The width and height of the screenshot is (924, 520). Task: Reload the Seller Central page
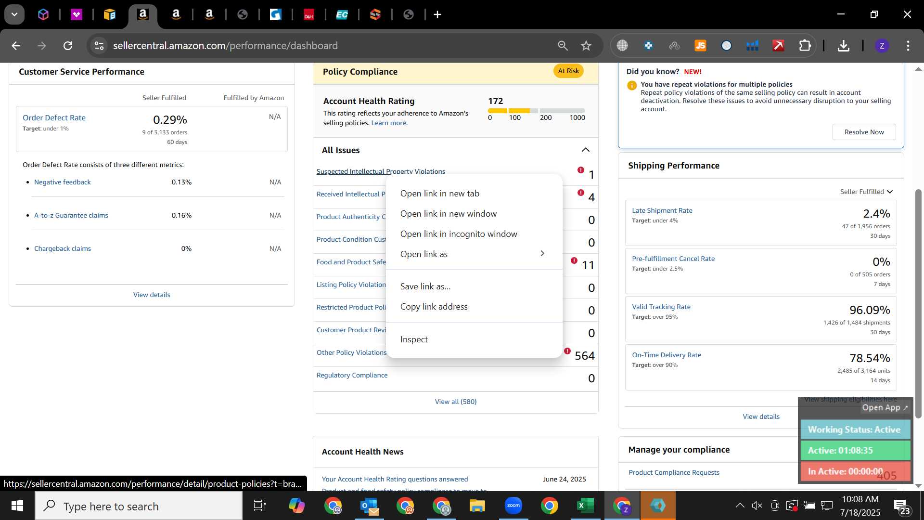coord(68,46)
